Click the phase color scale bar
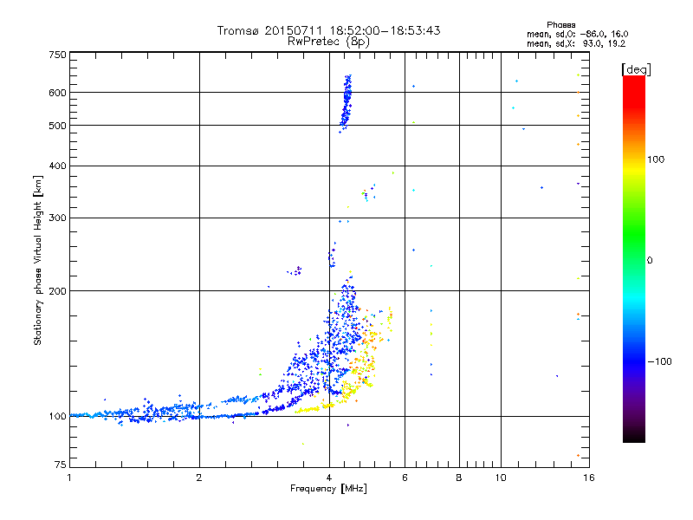This screenshot has height=520, width=693. coord(634,258)
